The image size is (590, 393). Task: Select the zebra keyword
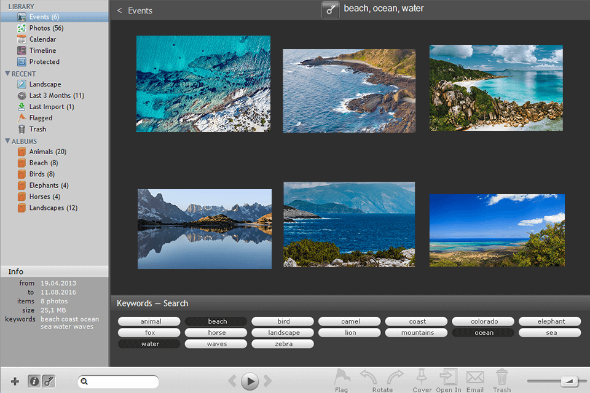[x=283, y=344]
